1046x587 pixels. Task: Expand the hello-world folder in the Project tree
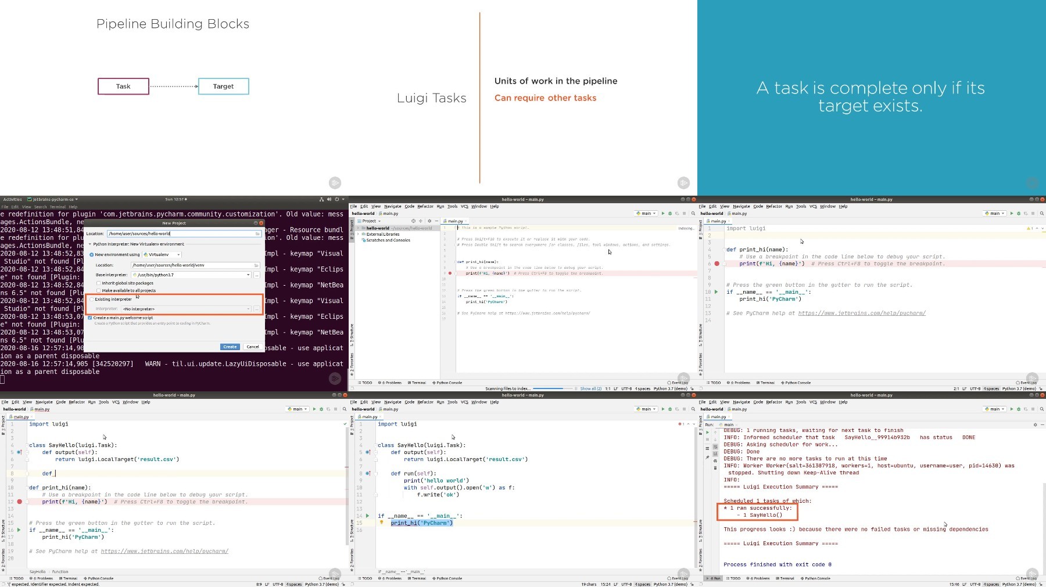point(359,228)
